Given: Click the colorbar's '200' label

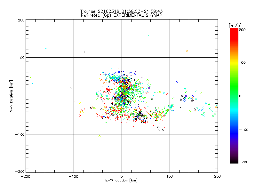Looking at the screenshot, I should 242,30.
